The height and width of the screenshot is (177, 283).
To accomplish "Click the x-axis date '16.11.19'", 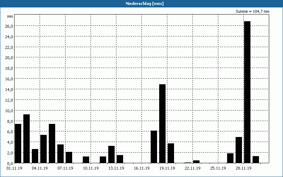I will pos(142,169).
